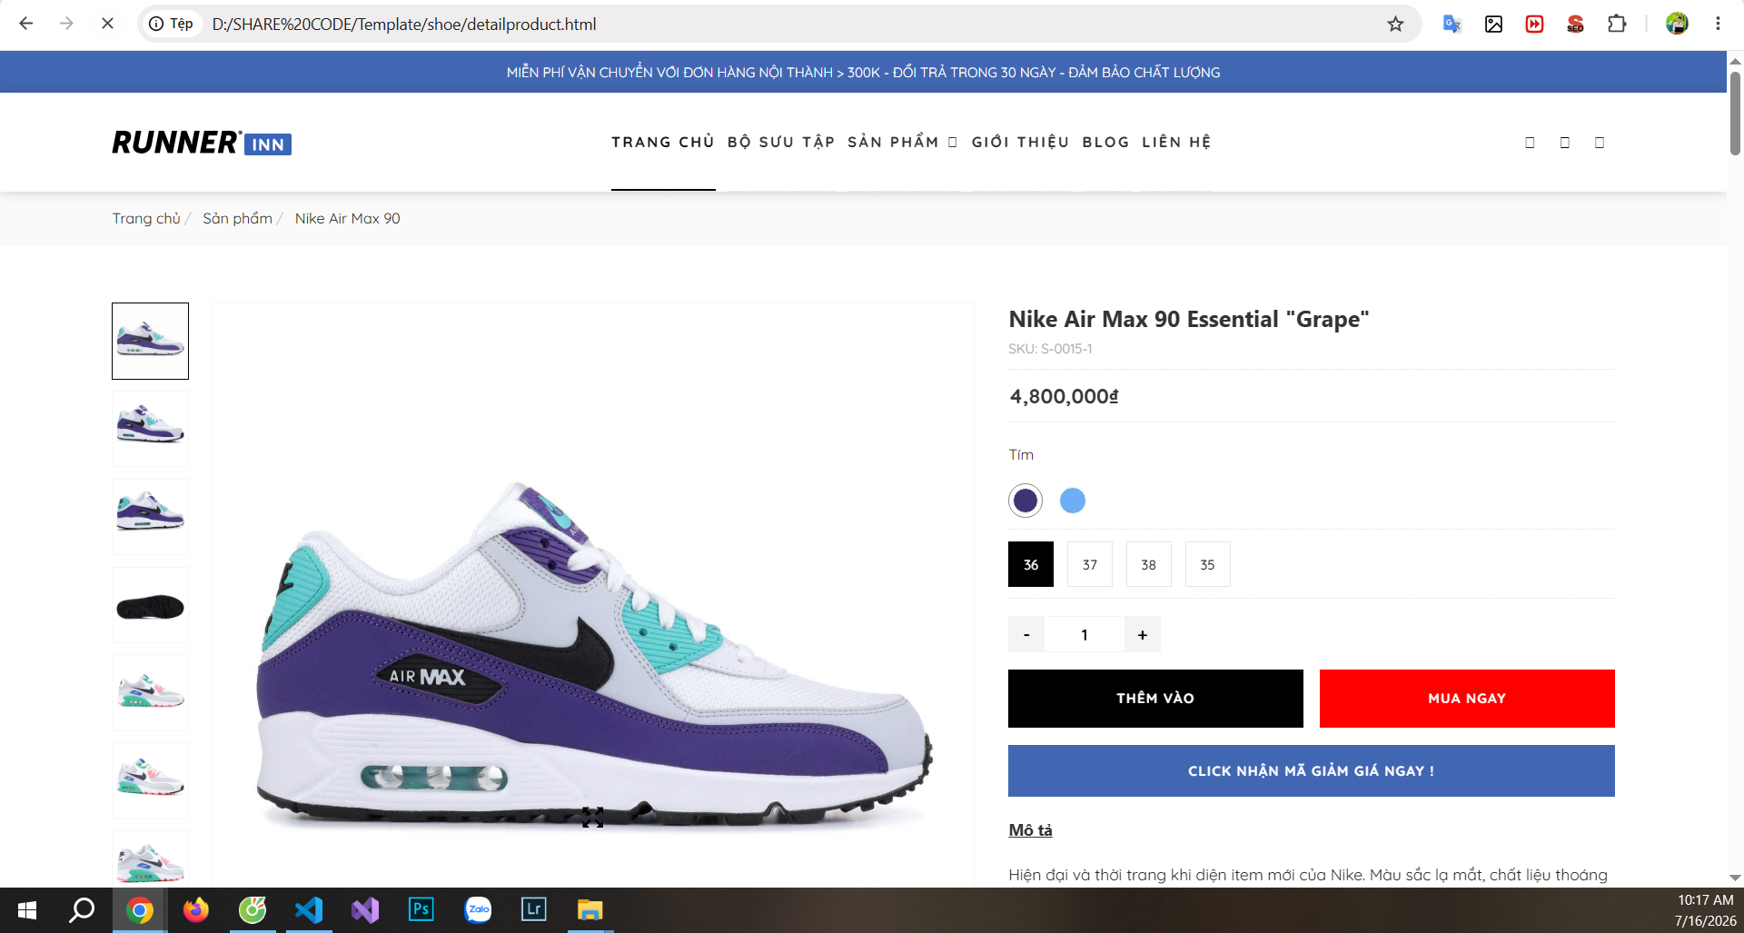Open Visual Studio (purple) from the taskbar

(365, 910)
